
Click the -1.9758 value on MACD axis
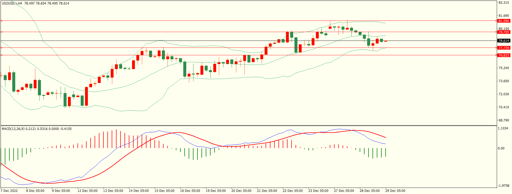tap(503, 186)
